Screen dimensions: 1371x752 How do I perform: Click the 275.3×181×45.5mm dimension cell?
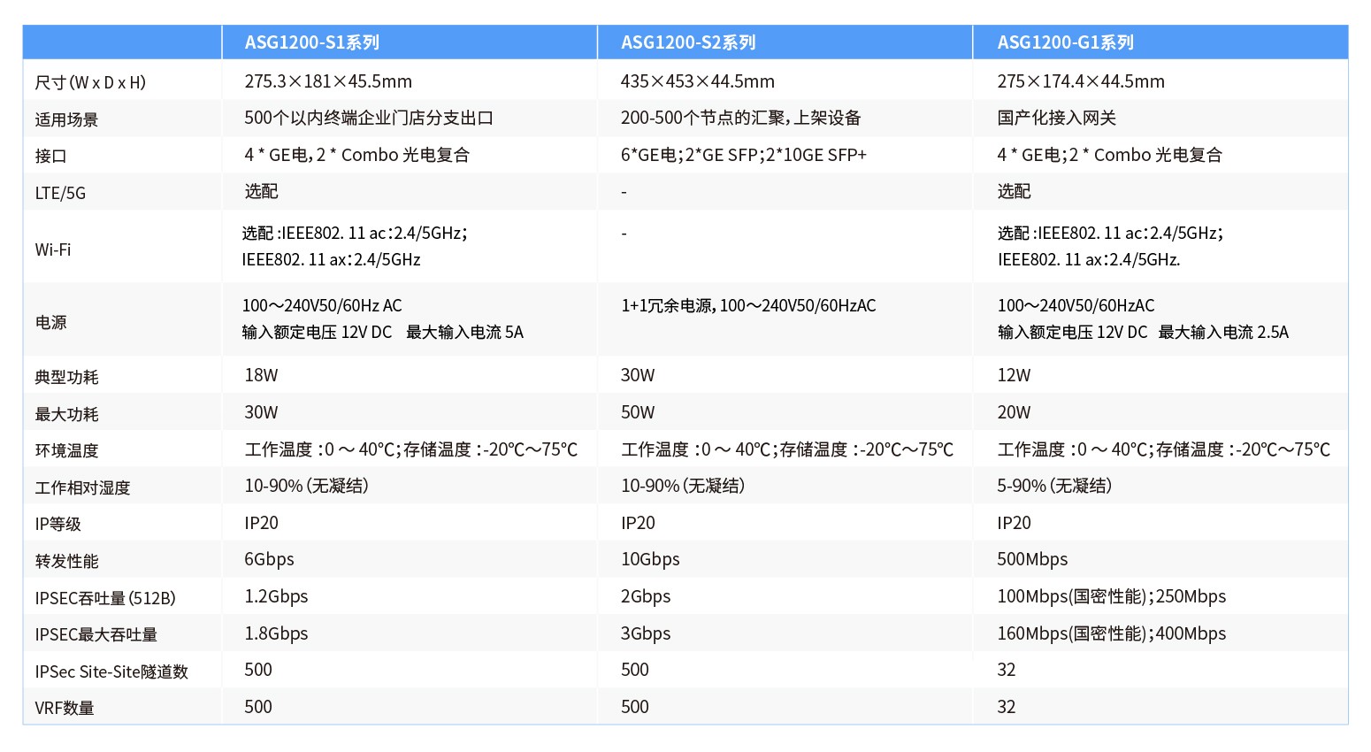point(328,81)
